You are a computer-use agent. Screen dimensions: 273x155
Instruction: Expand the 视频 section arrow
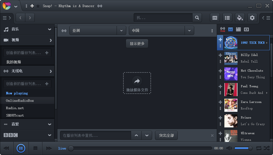coord(51,40)
